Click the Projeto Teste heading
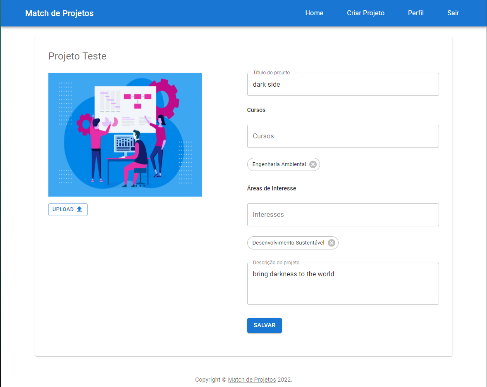This screenshot has height=387, width=487. [x=77, y=56]
